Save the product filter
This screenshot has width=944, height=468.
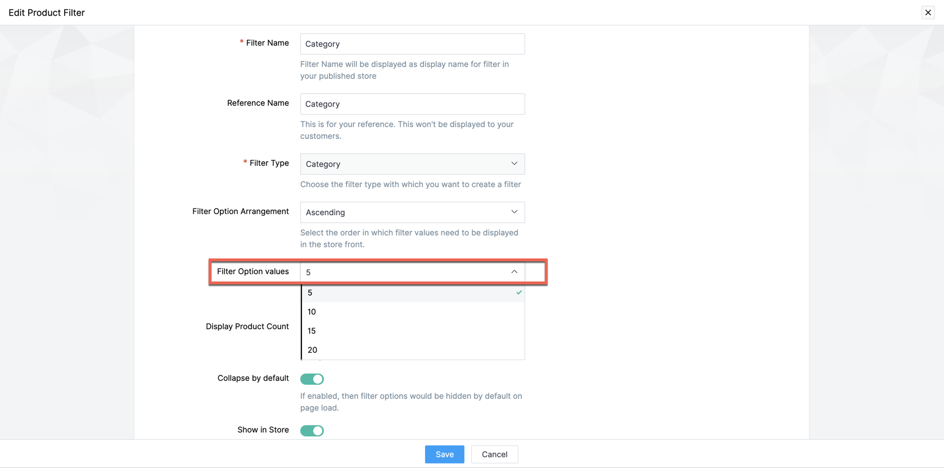(x=444, y=455)
